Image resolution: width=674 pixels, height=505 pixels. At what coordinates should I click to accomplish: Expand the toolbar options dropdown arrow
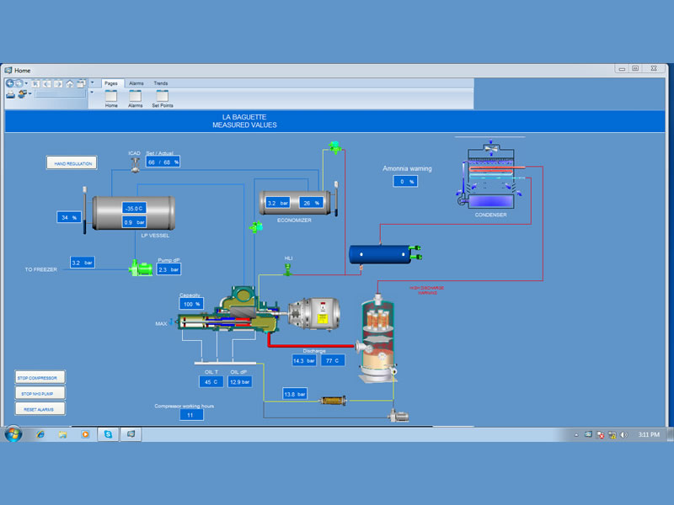tap(92, 82)
